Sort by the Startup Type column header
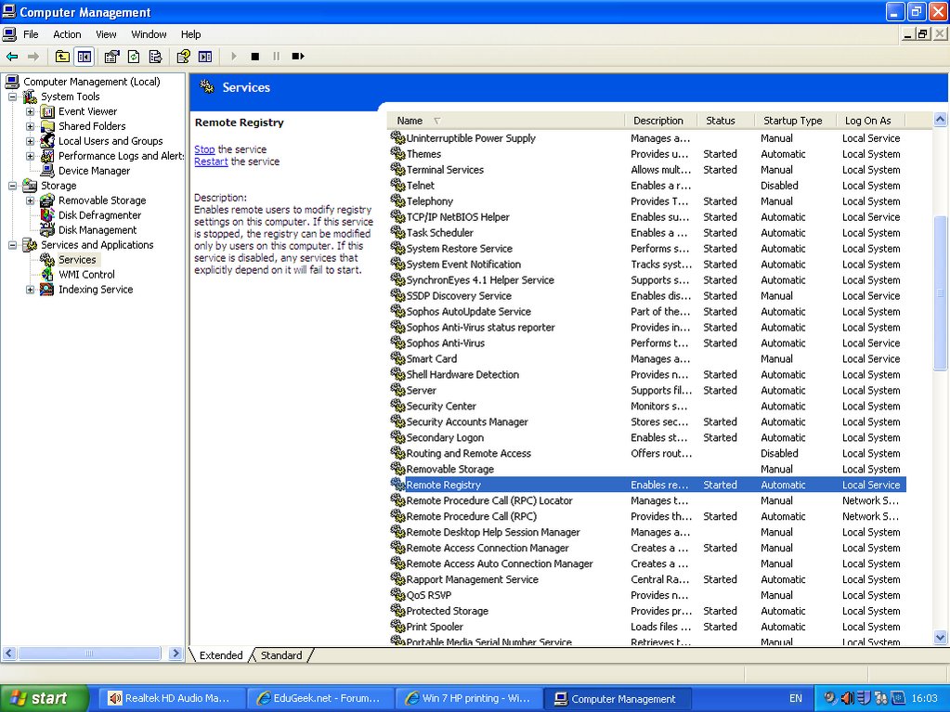The height and width of the screenshot is (712, 950). [x=795, y=121]
